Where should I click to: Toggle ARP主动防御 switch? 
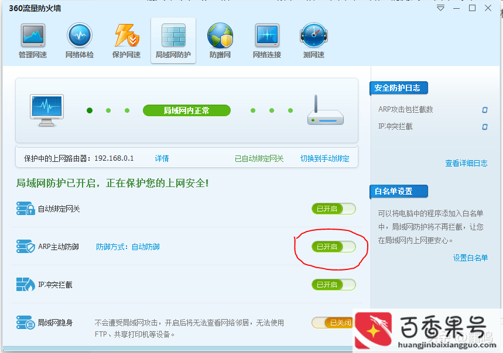(334, 247)
